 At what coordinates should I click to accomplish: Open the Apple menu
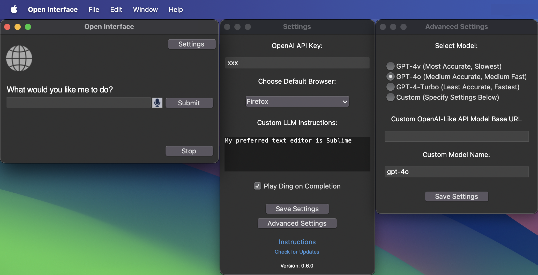click(14, 9)
